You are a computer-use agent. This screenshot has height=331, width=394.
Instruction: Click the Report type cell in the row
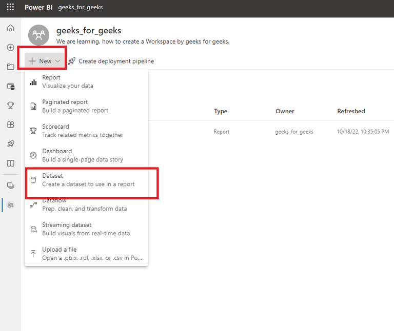pyautogui.click(x=222, y=132)
